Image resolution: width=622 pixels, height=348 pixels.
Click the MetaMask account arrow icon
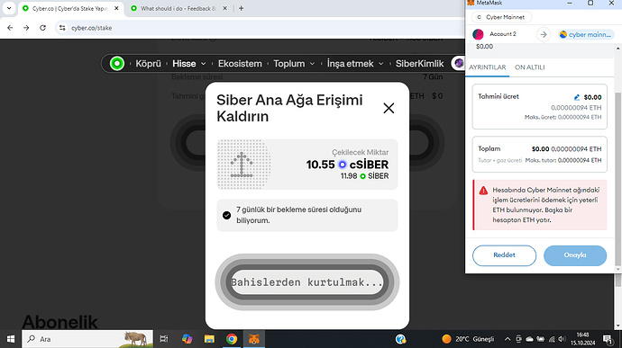pos(544,35)
